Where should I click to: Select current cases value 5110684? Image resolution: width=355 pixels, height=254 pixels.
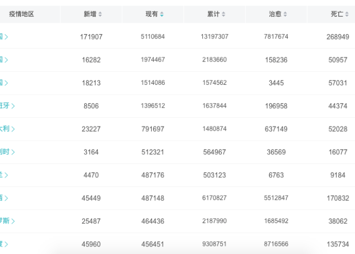153,37
